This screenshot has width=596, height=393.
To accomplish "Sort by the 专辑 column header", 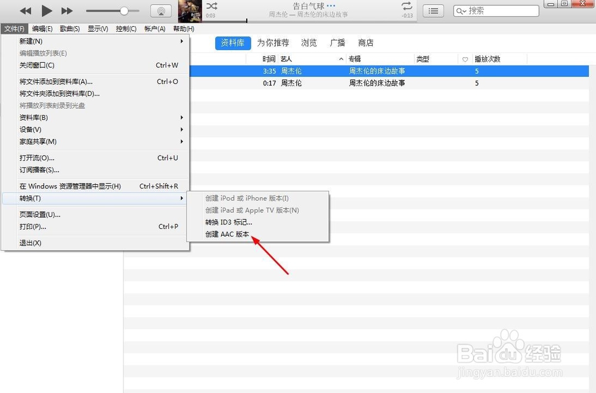I will [x=380, y=59].
